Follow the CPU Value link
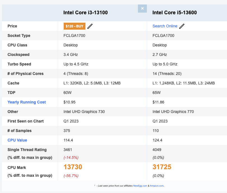This screenshot has height=193, width=227. click(x=17, y=140)
